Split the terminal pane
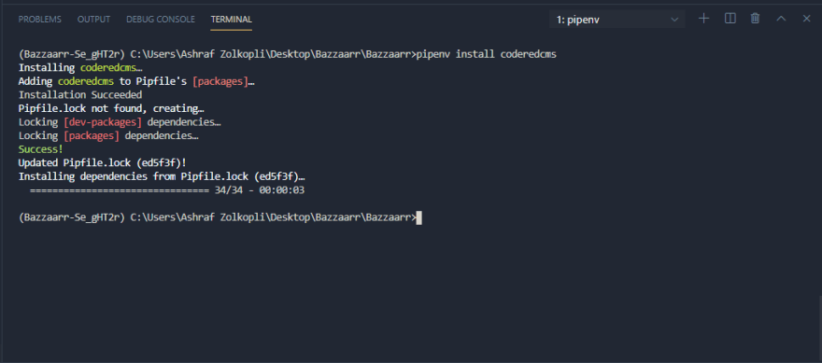822x363 pixels. (730, 19)
